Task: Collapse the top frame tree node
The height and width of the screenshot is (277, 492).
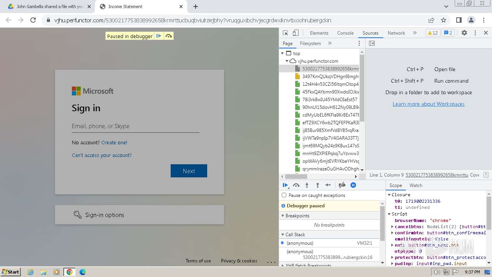Action: tap(283, 53)
